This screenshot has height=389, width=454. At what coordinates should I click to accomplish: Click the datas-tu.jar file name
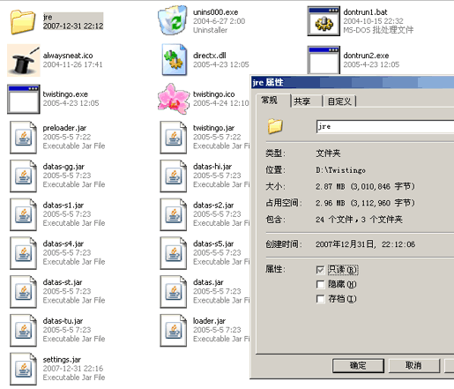[x=63, y=321]
